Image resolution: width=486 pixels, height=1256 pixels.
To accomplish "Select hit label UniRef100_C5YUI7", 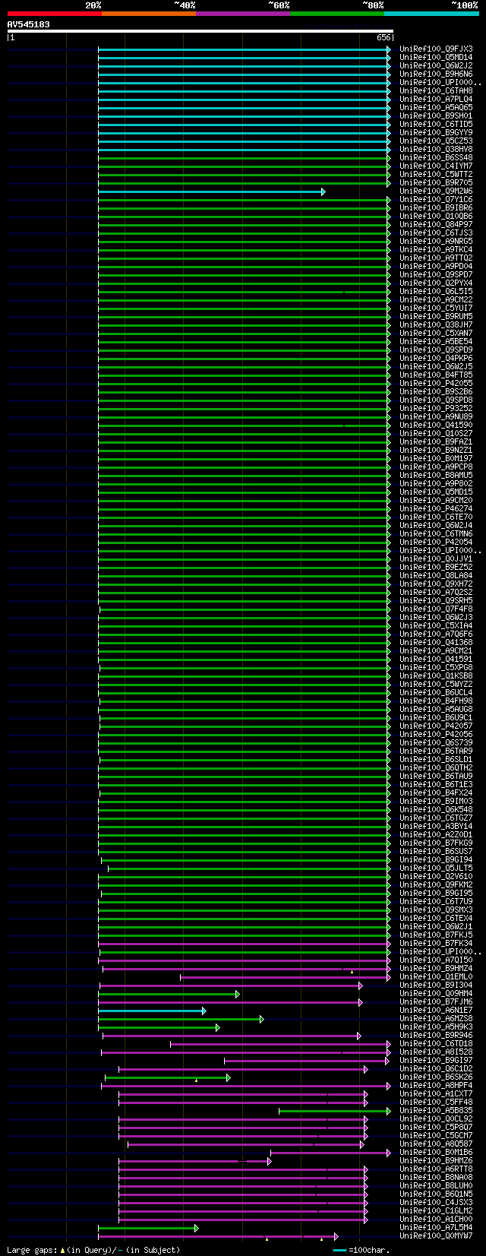I will point(436,308).
